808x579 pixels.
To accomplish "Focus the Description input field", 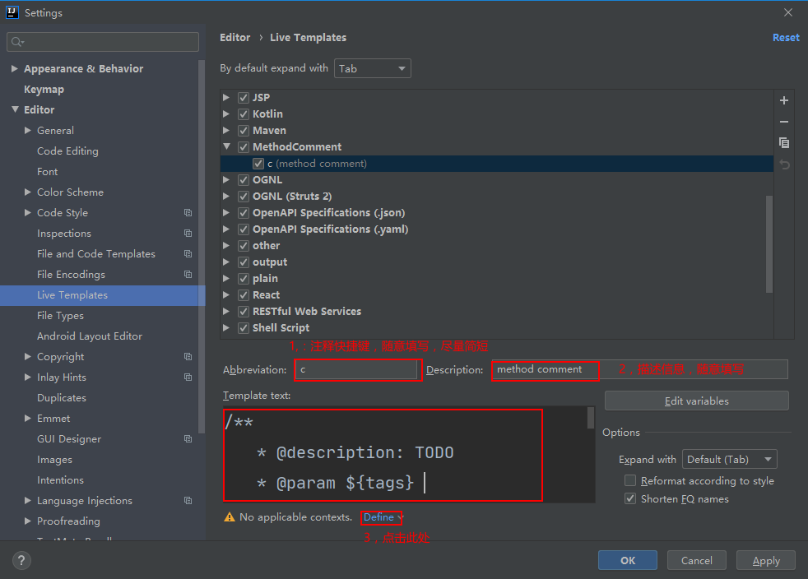I will tap(639, 369).
